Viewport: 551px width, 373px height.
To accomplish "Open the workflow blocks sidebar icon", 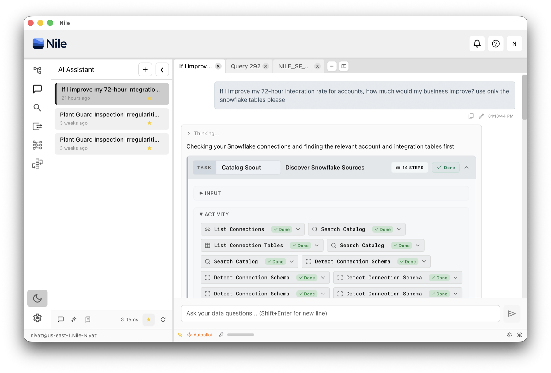I will 37,164.
